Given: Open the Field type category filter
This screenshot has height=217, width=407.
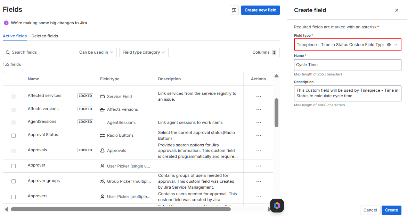Looking at the screenshot, I should (x=144, y=53).
